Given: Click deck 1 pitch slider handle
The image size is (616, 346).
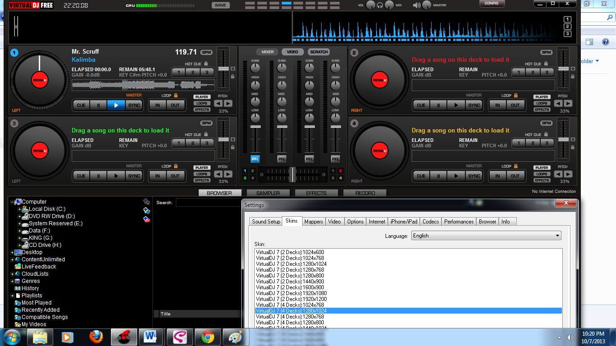Looking at the screenshot, I should (224, 69).
